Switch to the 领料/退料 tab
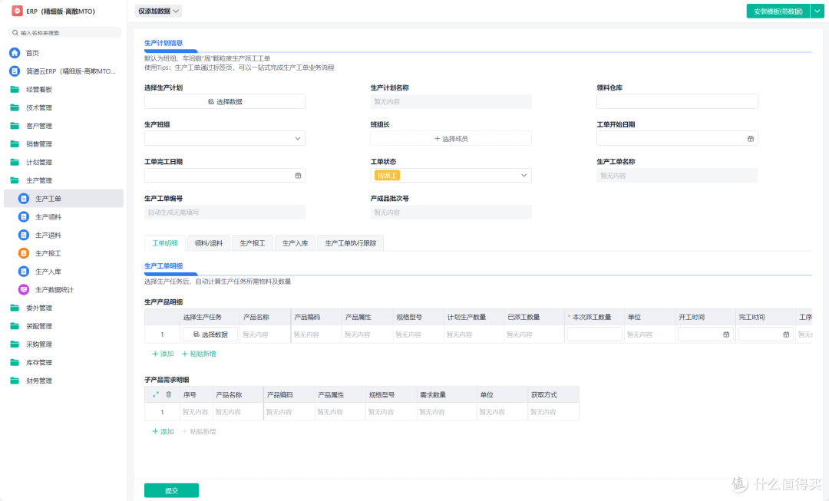 pyautogui.click(x=208, y=243)
